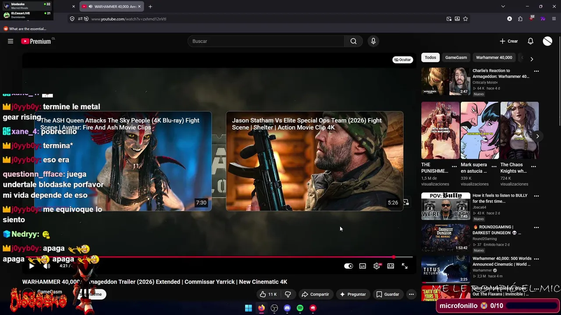Screen dimensions: 561x315
Task: Open The Chaos Knights short
Action: (519, 130)
